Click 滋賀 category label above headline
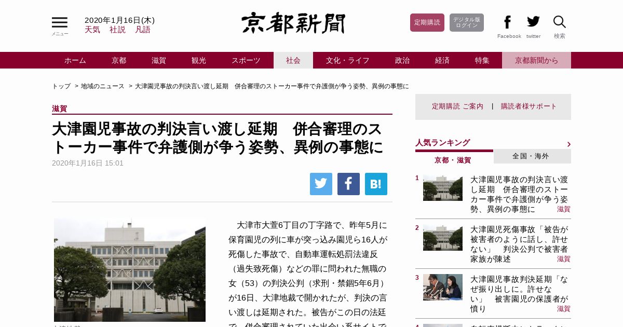 (x=60, y=108)
